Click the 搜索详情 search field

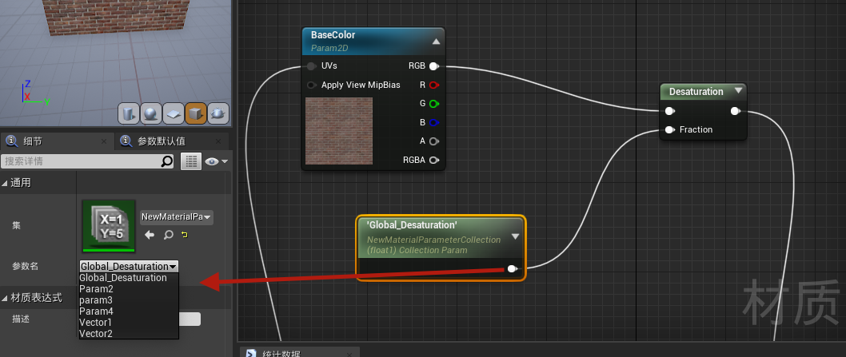tap(80, 161)
